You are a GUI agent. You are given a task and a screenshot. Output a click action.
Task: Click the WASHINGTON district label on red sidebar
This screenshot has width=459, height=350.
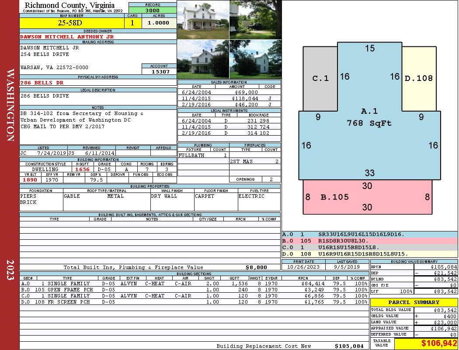pyautogui.click(x=10, y=105)
